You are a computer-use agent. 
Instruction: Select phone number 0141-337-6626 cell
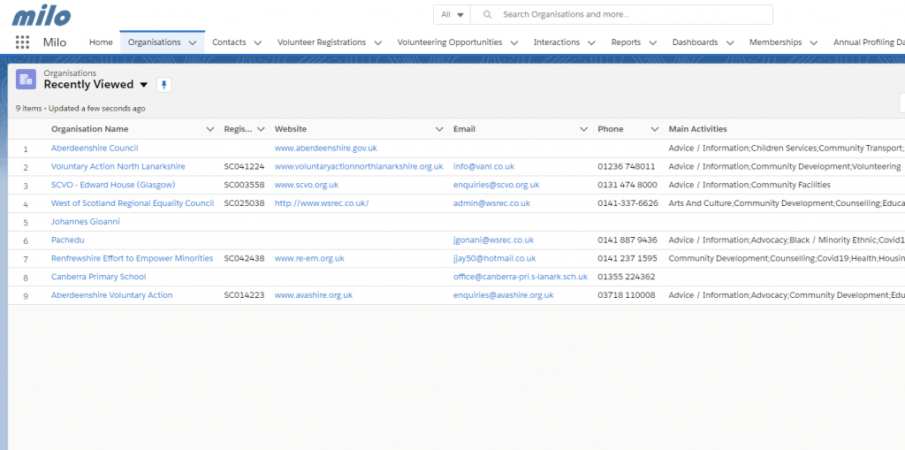pyautogui.click(x=628, y=203)
